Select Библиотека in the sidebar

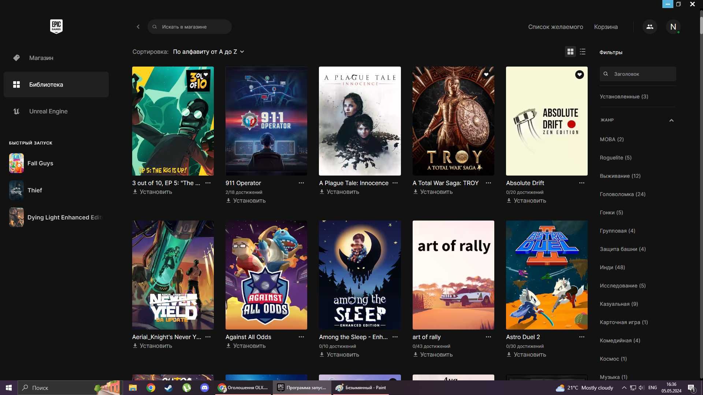56,84
